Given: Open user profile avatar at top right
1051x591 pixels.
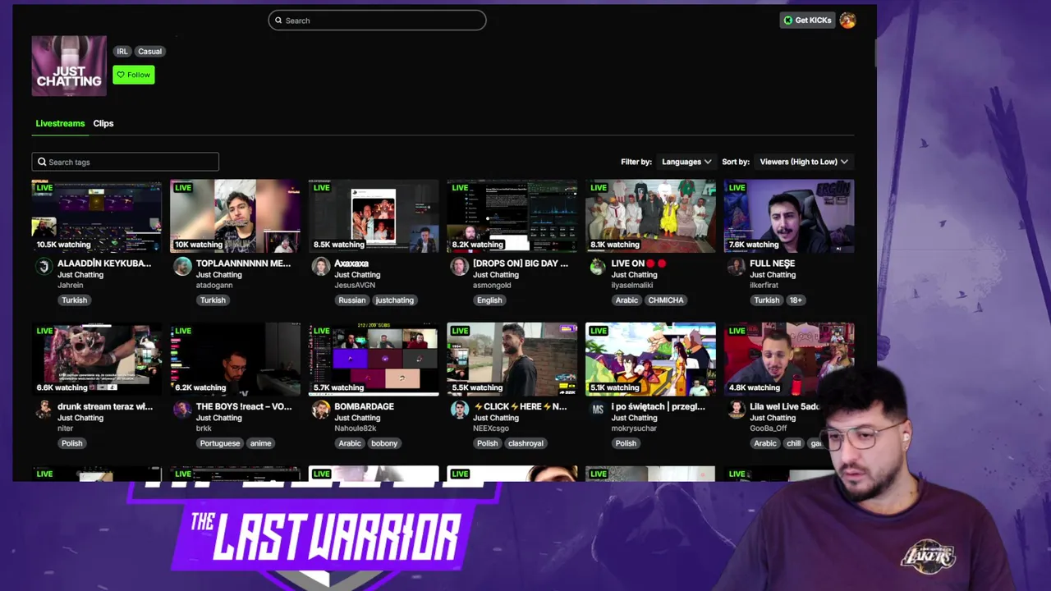Looking at the screenshot, I should point(847,21).
